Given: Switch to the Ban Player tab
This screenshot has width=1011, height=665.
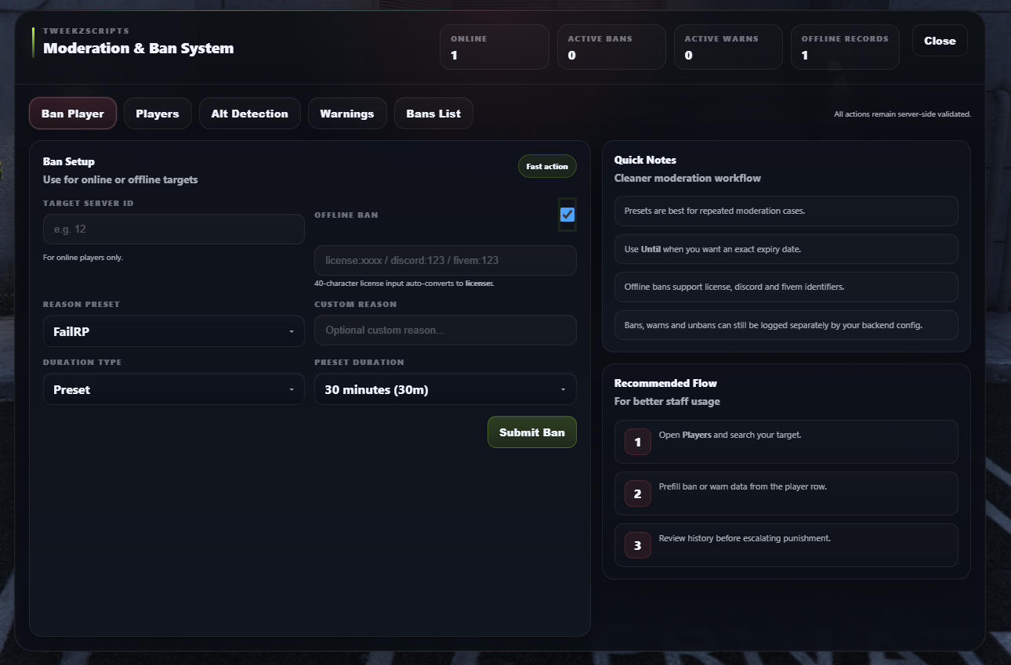Looking at the screenshot, I should tap(73, 114).
